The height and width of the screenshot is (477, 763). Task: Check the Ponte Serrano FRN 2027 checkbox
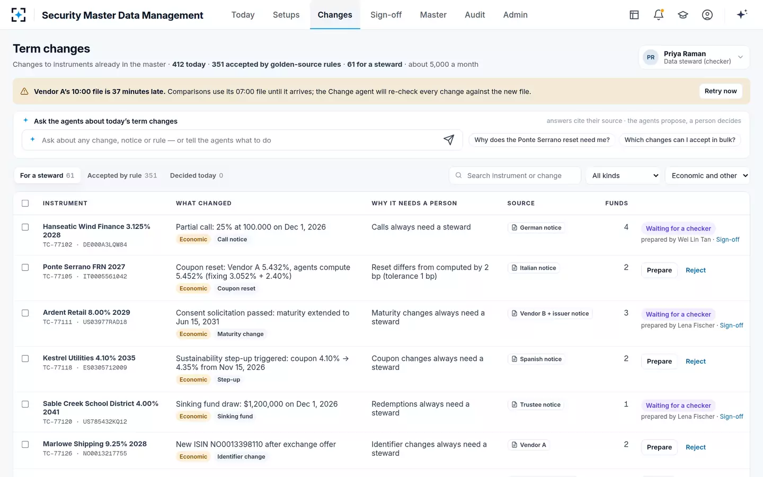[25, 267]
